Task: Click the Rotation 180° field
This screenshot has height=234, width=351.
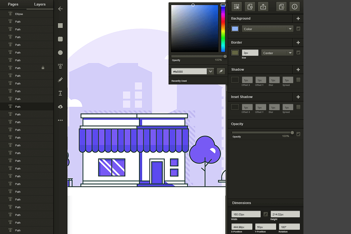Action: point(289,227)
